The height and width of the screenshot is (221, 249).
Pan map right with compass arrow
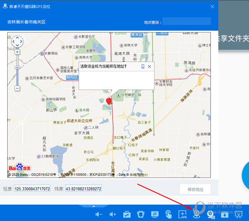pos(21,42)
